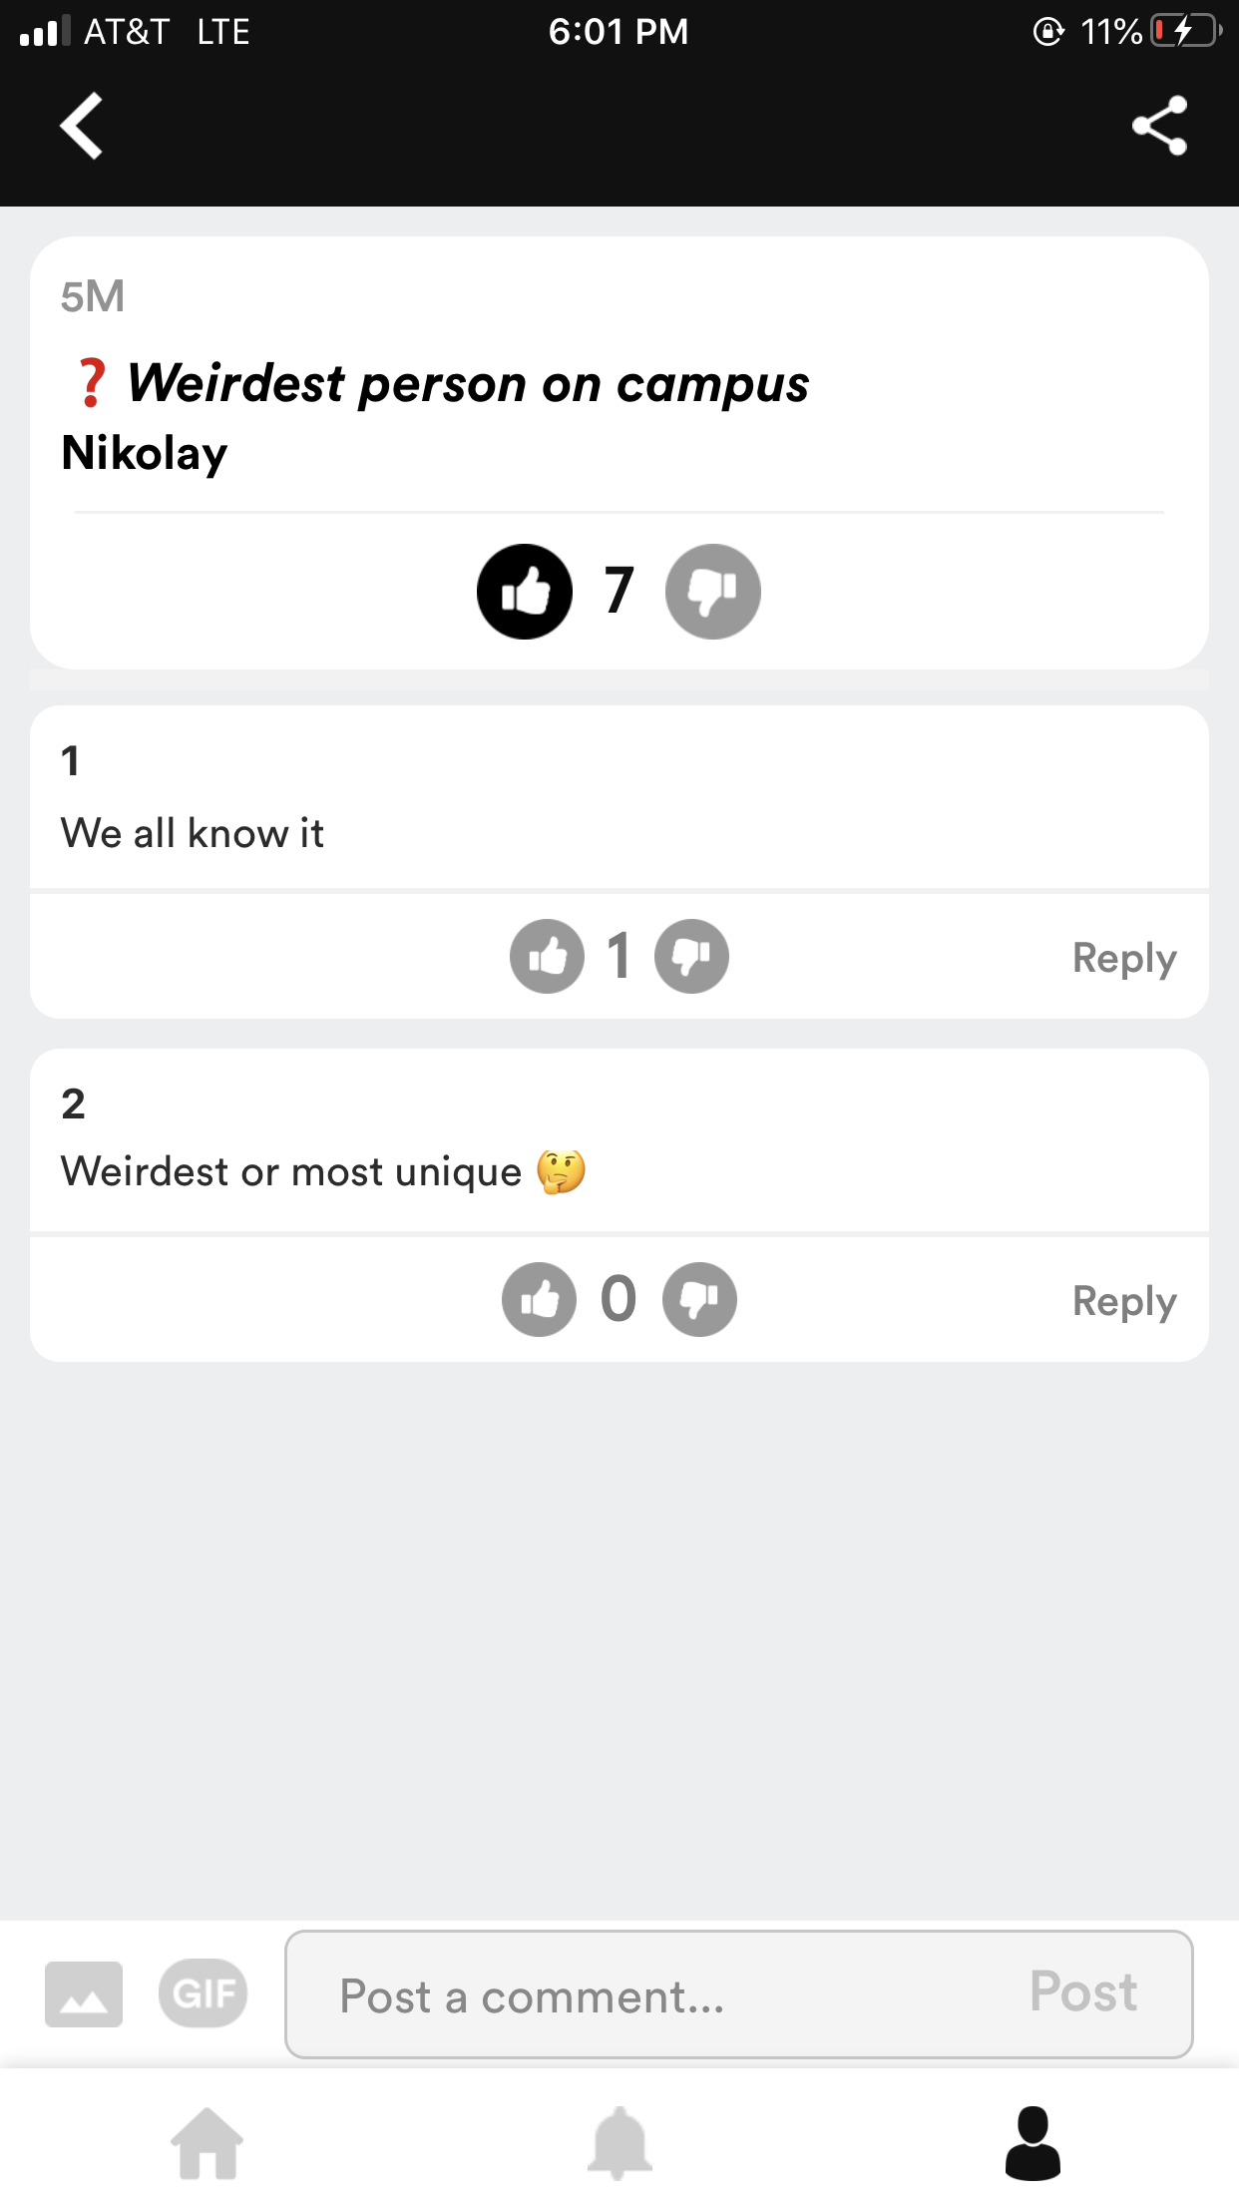
Task: Upvote the Weirdest person on campus post
Action: pyautogui.click(x=525, y=592)
